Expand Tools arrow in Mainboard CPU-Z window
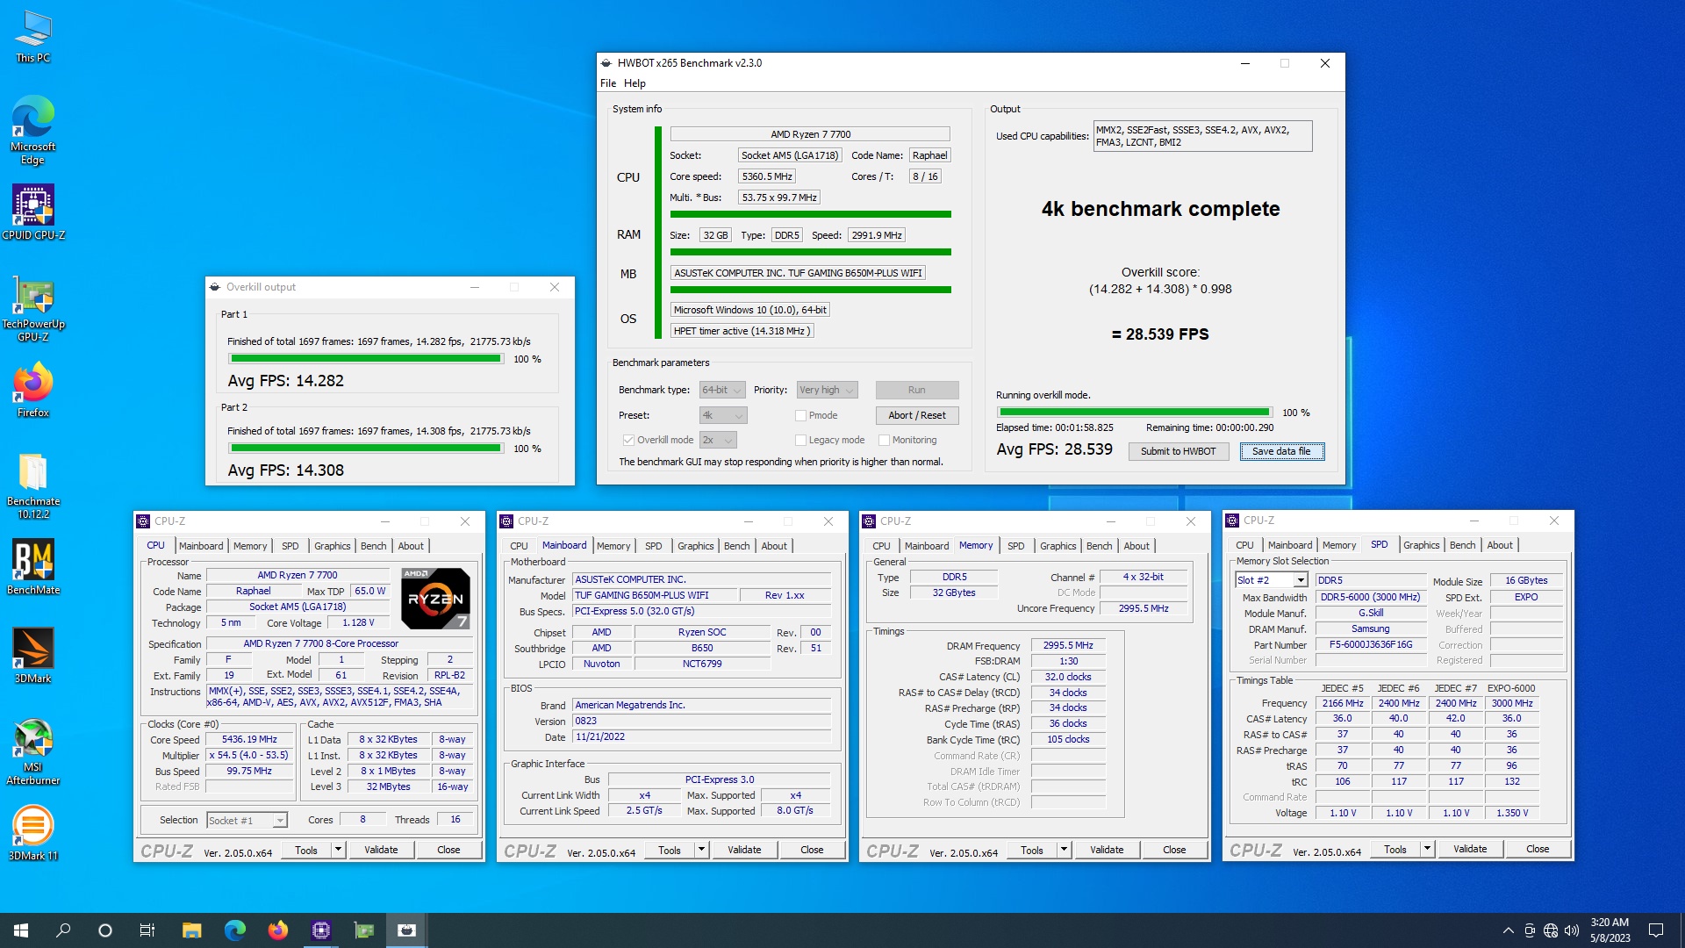Image resolution: width=1685 pixels, height=948 pixels. (x=701, y=850)
